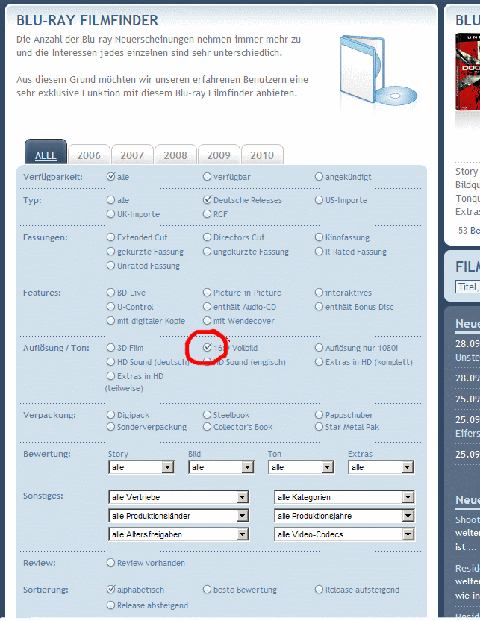480x621 pixels.
Task: Click the movie cover thumbnail on the right
Action: tap(467, 84)
